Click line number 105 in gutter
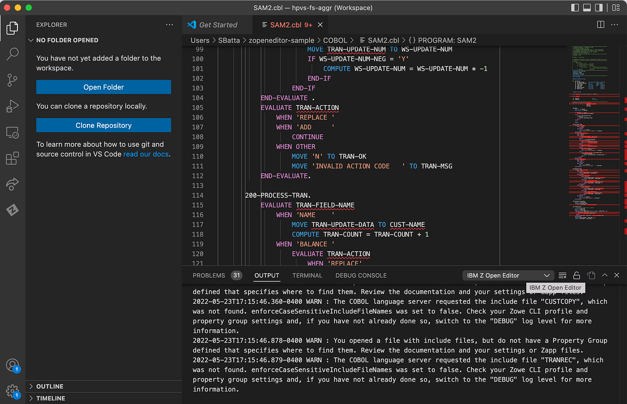 [x=198, y=107]
